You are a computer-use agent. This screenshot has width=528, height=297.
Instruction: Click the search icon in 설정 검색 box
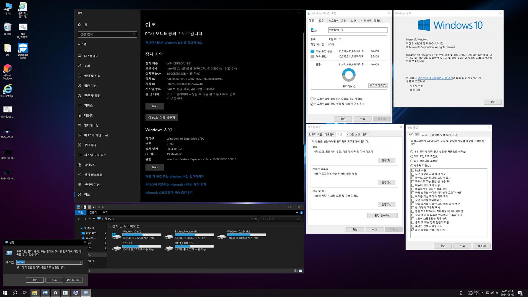coord(134,34)
